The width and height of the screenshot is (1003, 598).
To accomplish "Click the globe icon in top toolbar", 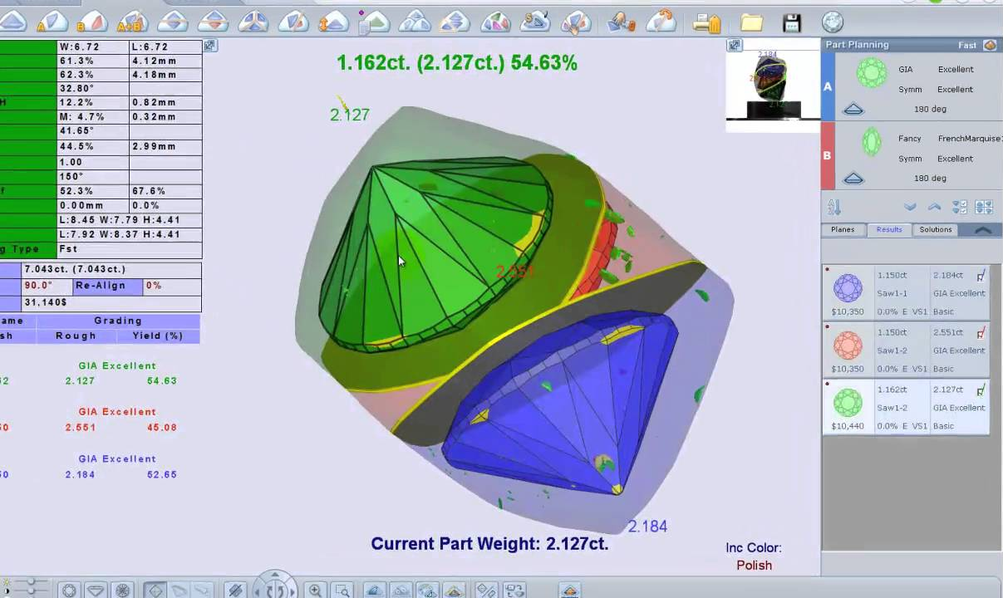I will 833,22.
